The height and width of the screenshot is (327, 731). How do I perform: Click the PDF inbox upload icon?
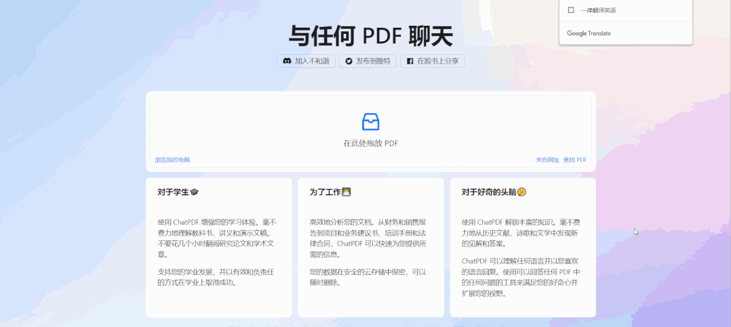371,121
